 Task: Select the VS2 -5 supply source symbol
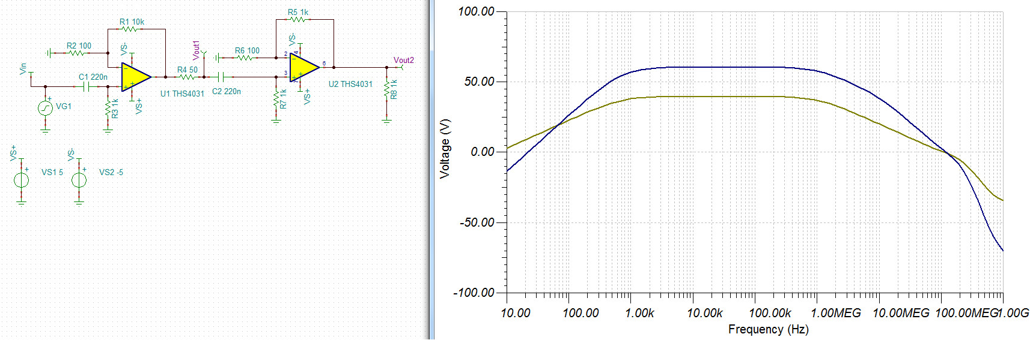(79, 179)
